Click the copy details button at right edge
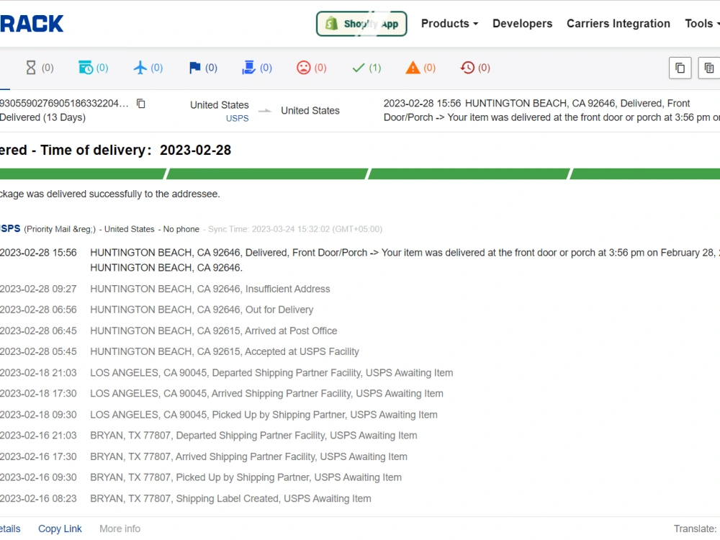The width and height of the screenshot is (720, 540). pyautogui.click(x=709, y=68)
